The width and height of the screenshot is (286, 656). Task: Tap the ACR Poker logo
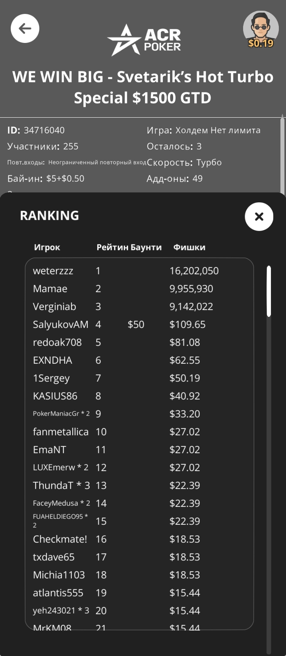pyautogui.click(x=144, y=40)
